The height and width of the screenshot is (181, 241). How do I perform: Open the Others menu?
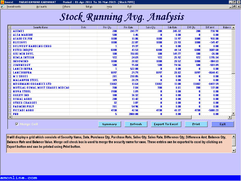tap(66, 7)
